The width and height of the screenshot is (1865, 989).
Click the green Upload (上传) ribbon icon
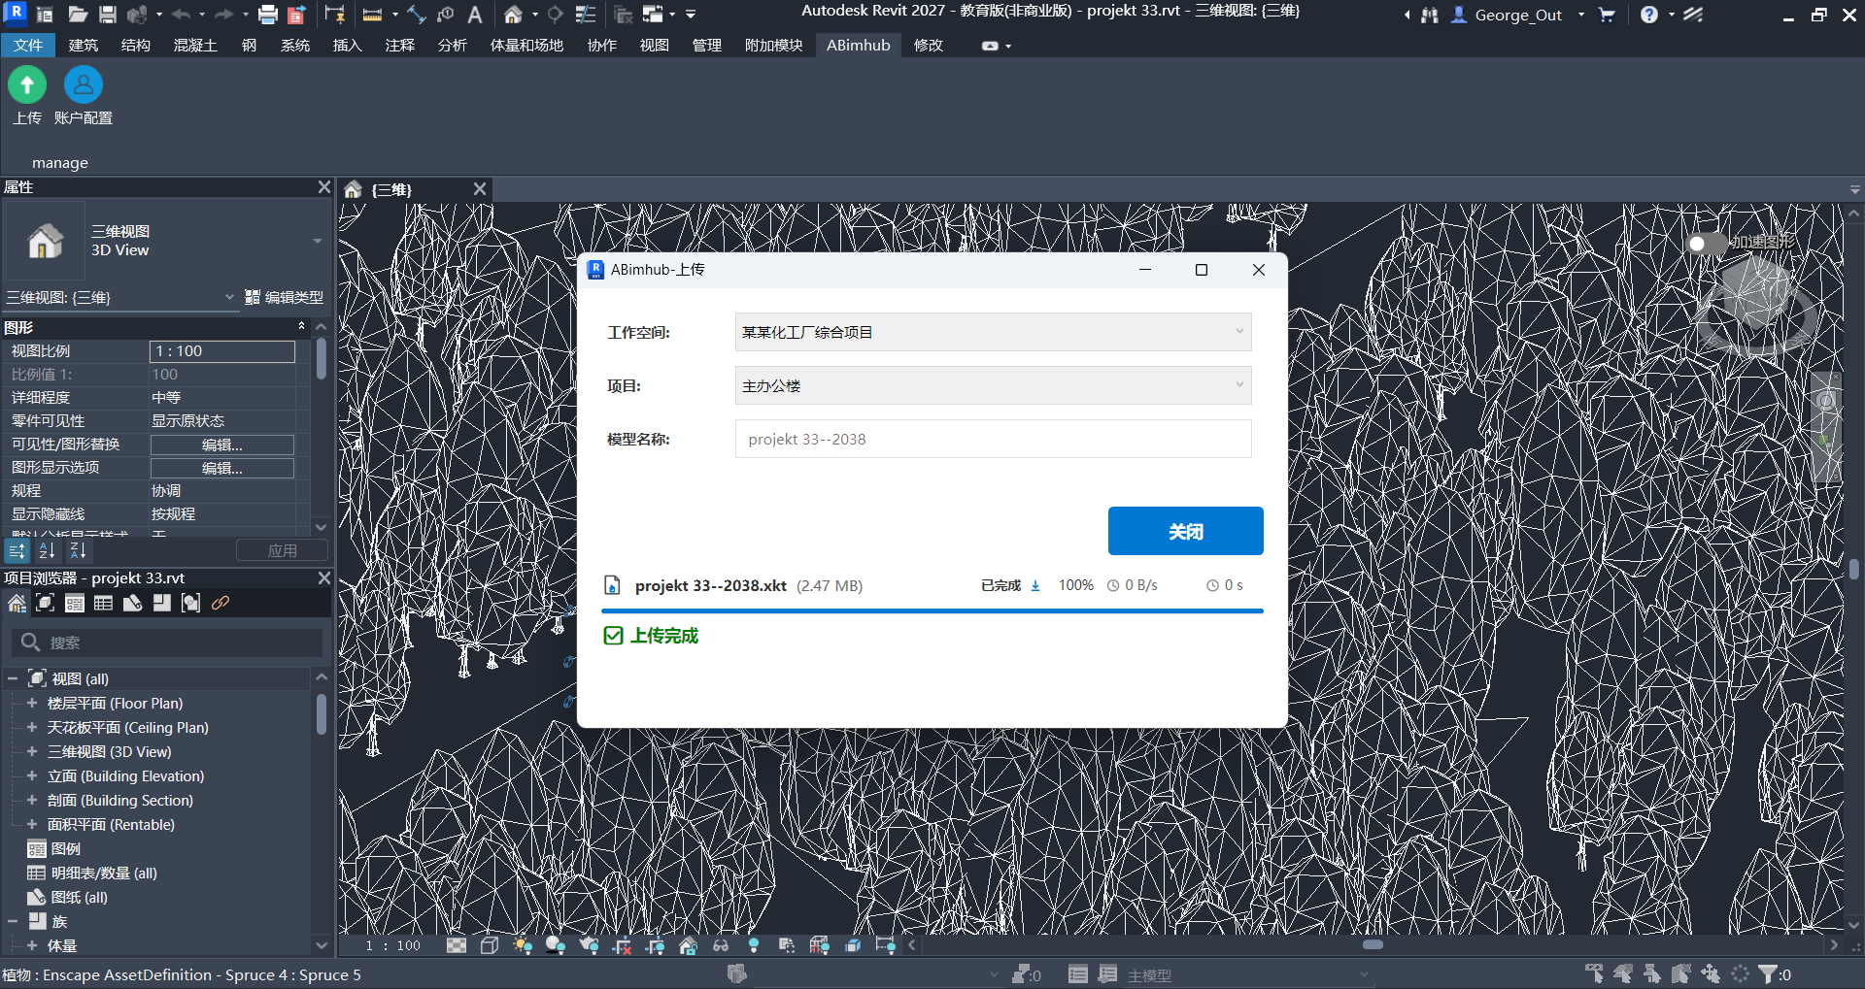point(27,85)
